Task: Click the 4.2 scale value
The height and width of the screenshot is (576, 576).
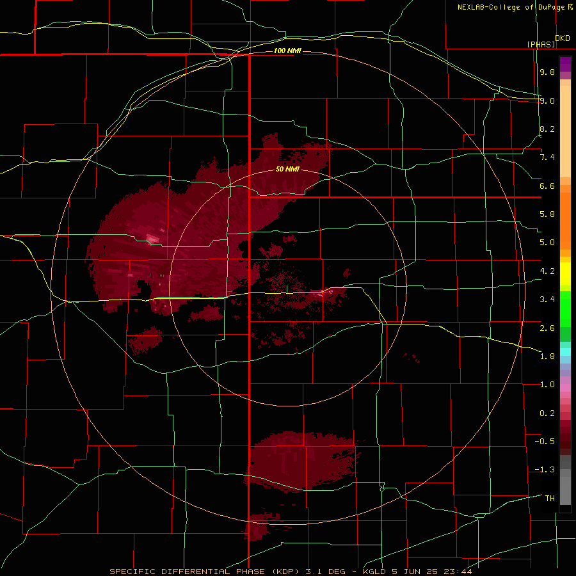Action: click(547, 271)
